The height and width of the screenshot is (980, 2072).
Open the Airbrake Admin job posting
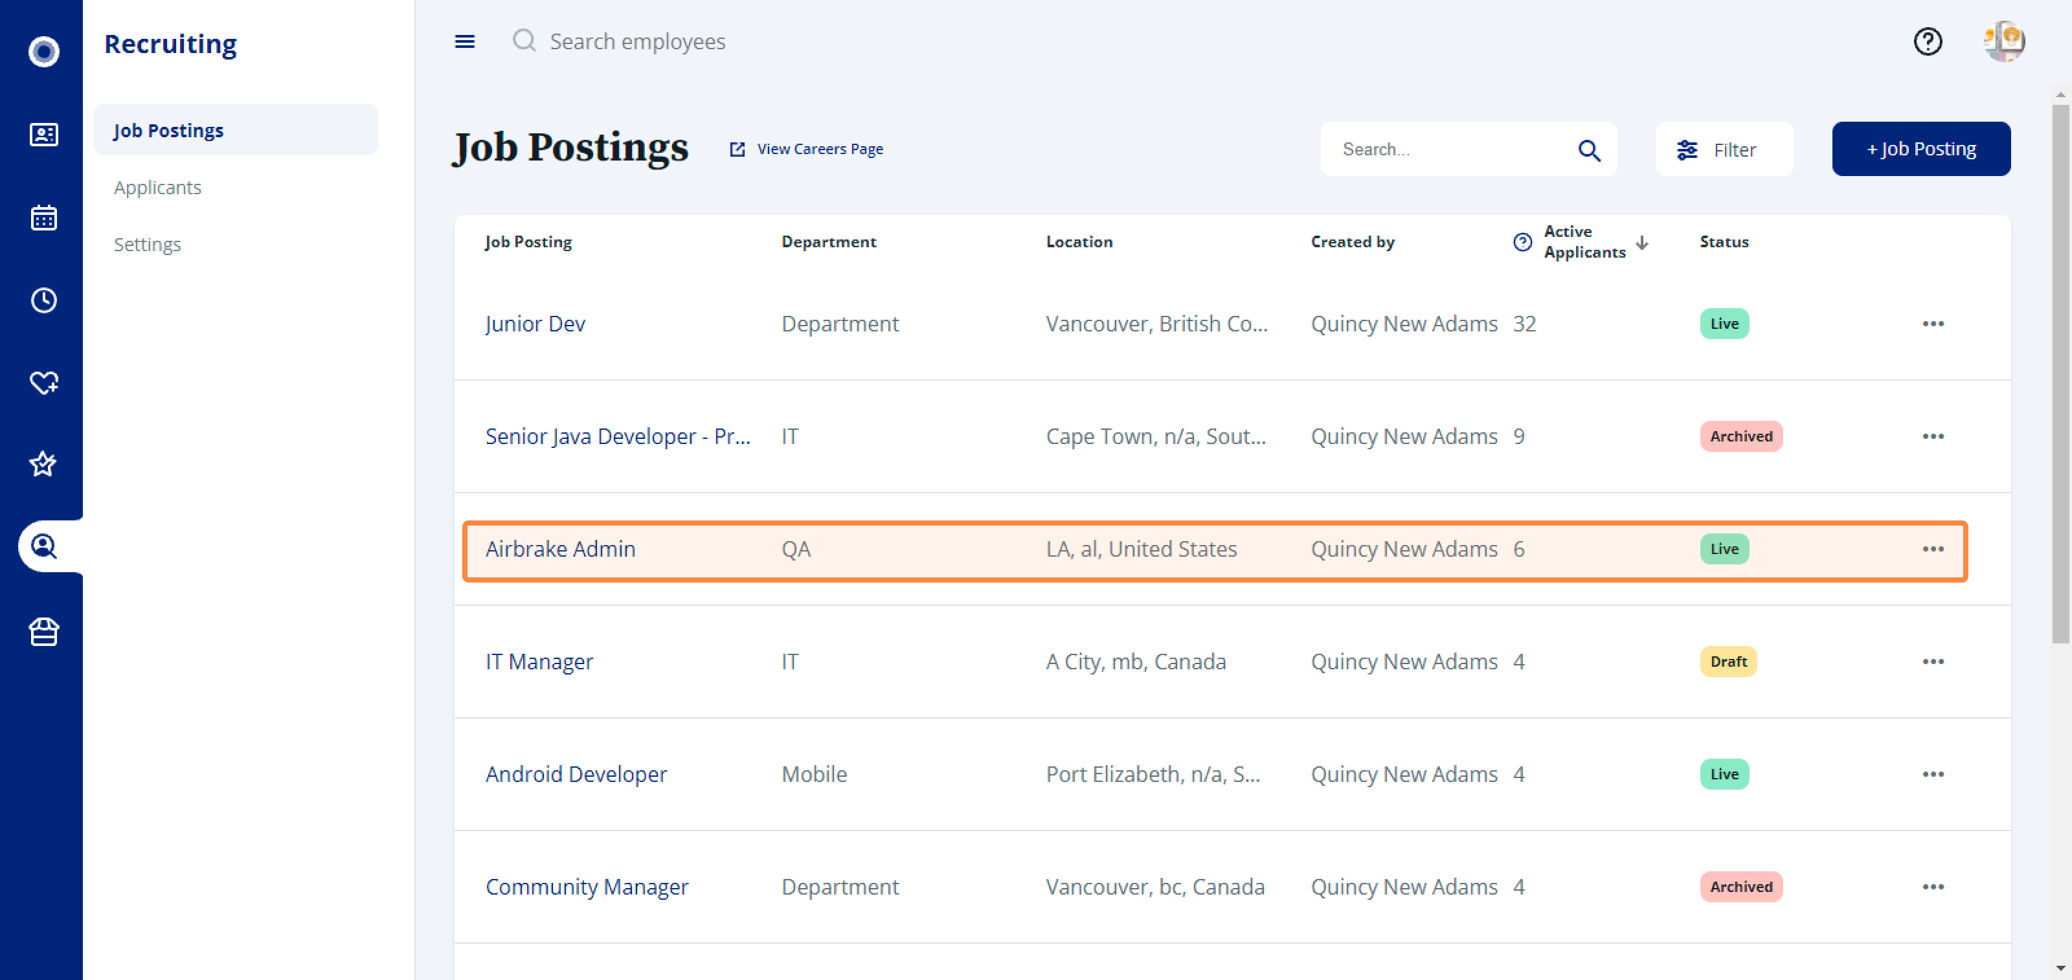point(560,549)
